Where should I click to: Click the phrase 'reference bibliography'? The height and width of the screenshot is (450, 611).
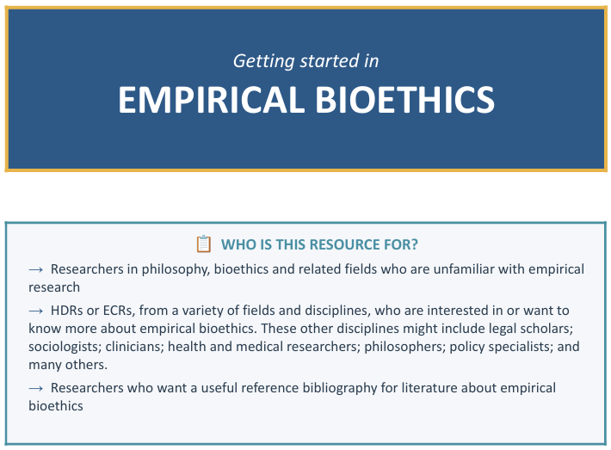[x=311, y=388]
